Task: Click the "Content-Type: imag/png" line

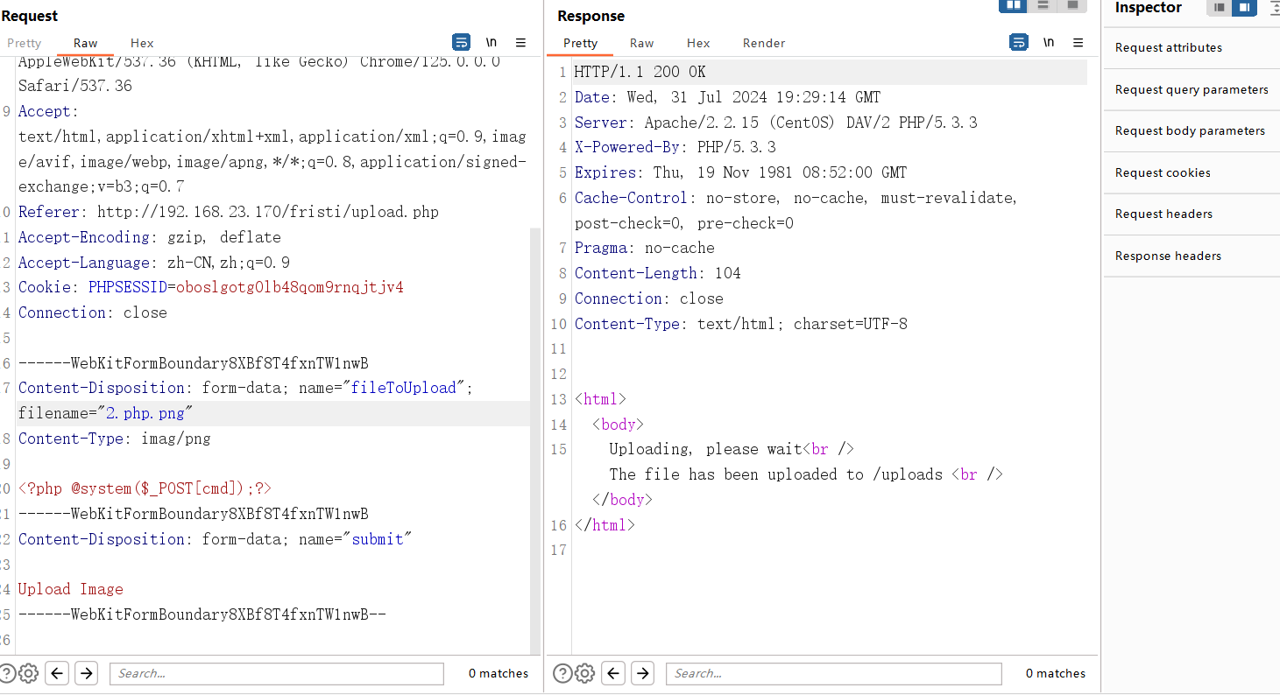Action: 114,439
